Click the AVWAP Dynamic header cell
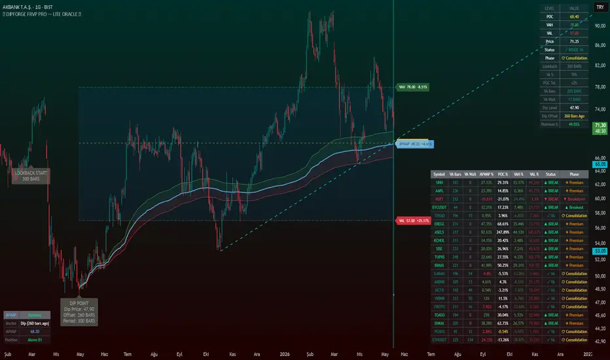 pos(35,315)
